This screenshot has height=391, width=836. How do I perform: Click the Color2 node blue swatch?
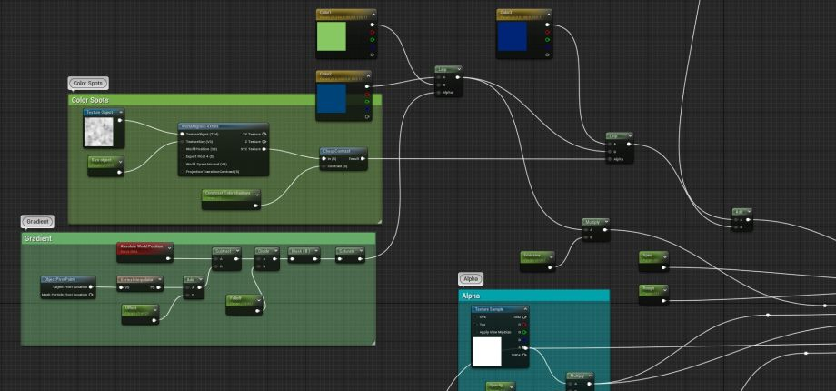[331, 98]
